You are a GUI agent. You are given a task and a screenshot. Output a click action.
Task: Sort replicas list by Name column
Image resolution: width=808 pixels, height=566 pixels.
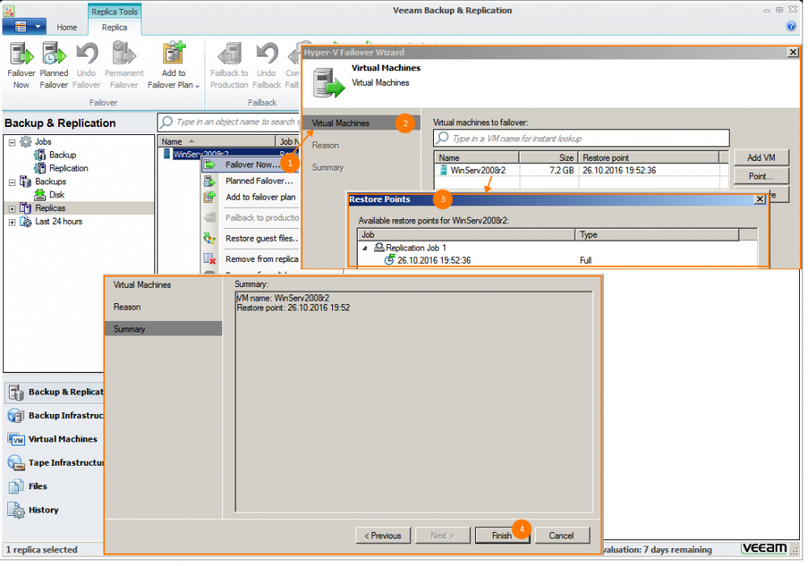click(217, 141)
